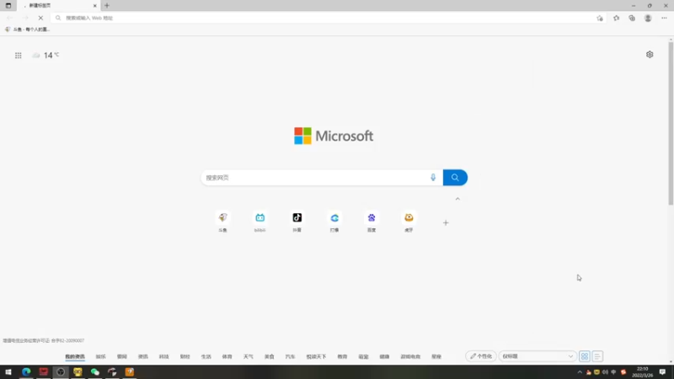Open the bilibili quick link tile

[260, 222]
